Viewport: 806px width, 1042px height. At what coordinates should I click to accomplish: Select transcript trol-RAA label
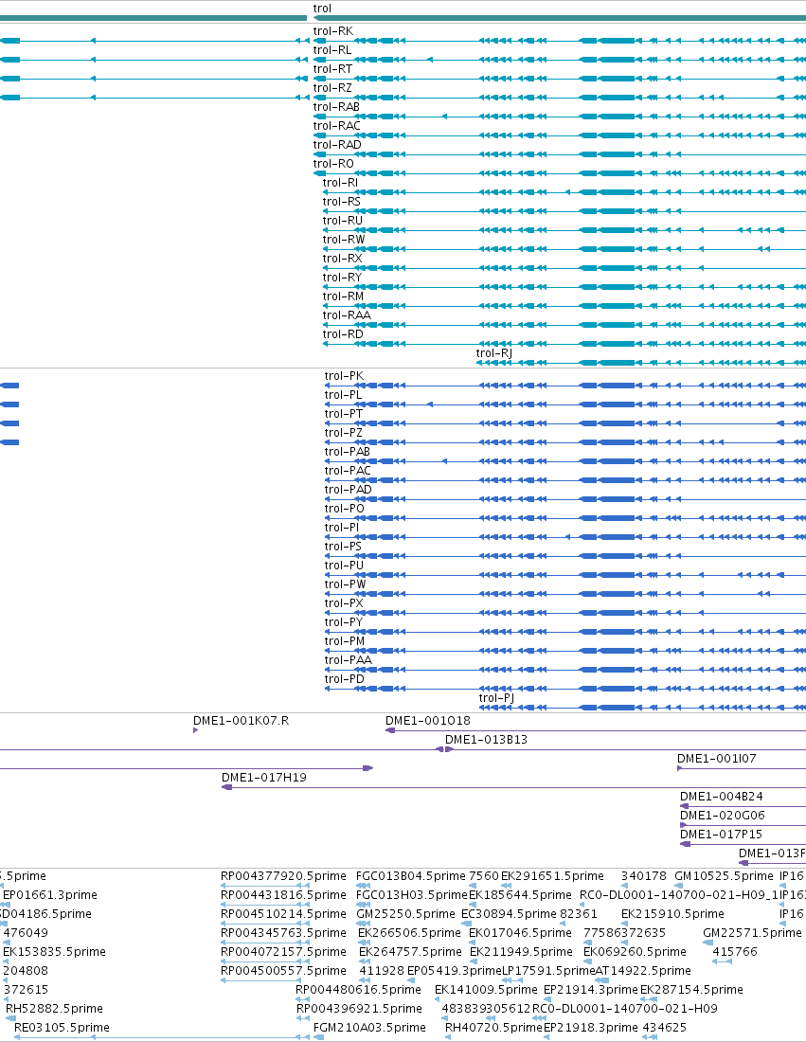coord(347,315)
